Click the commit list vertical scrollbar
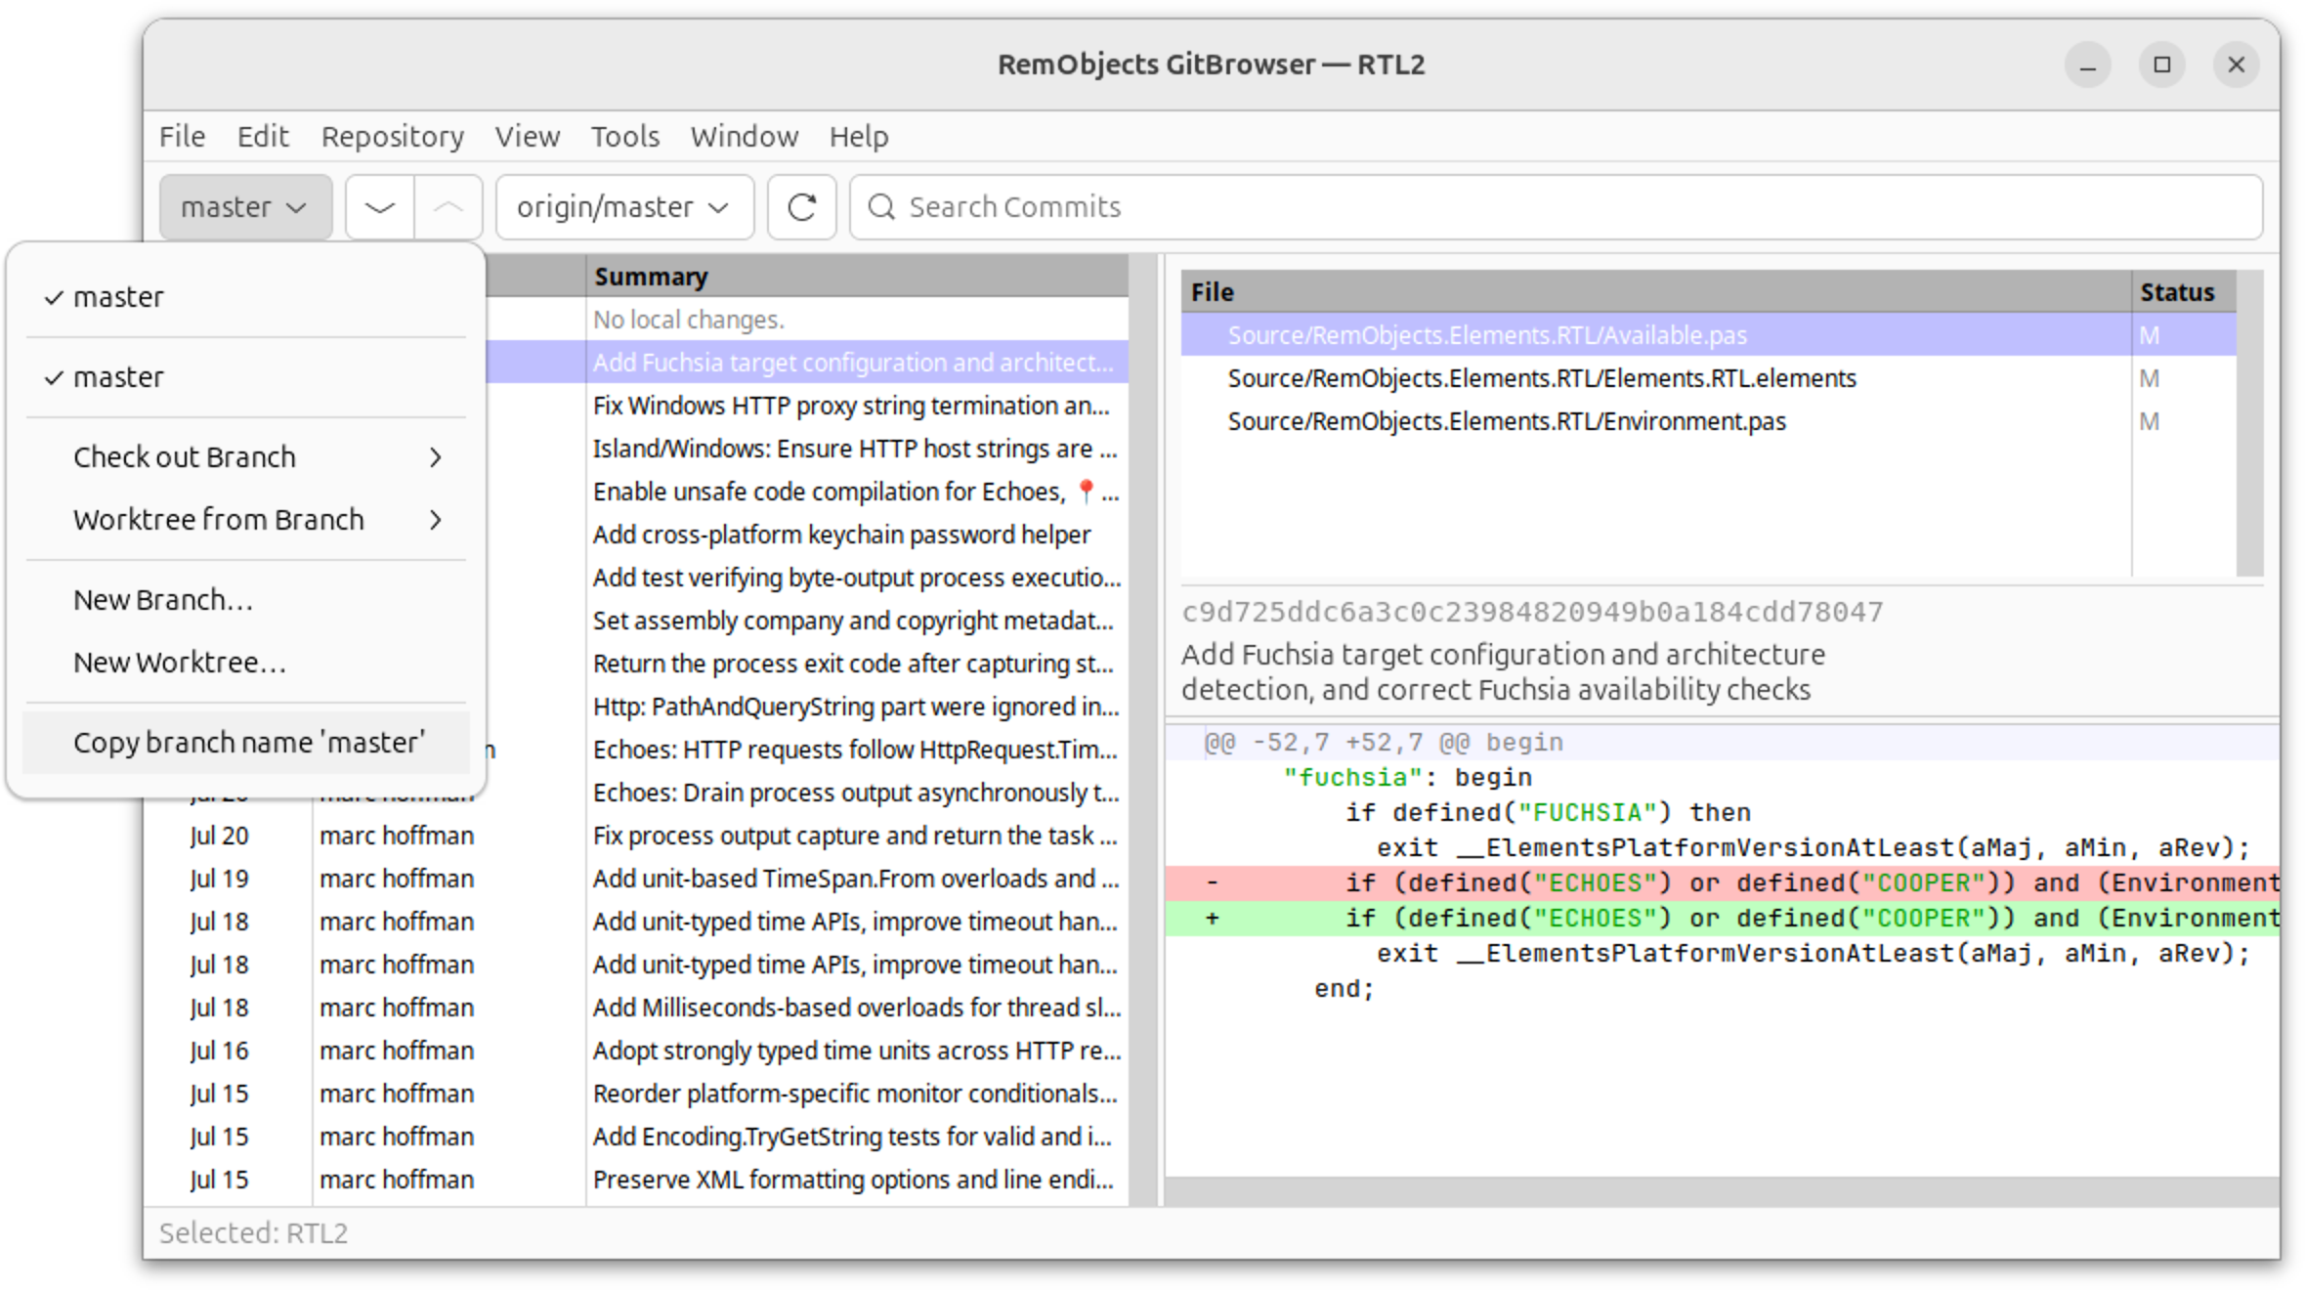 click(x=1142, y=730)
